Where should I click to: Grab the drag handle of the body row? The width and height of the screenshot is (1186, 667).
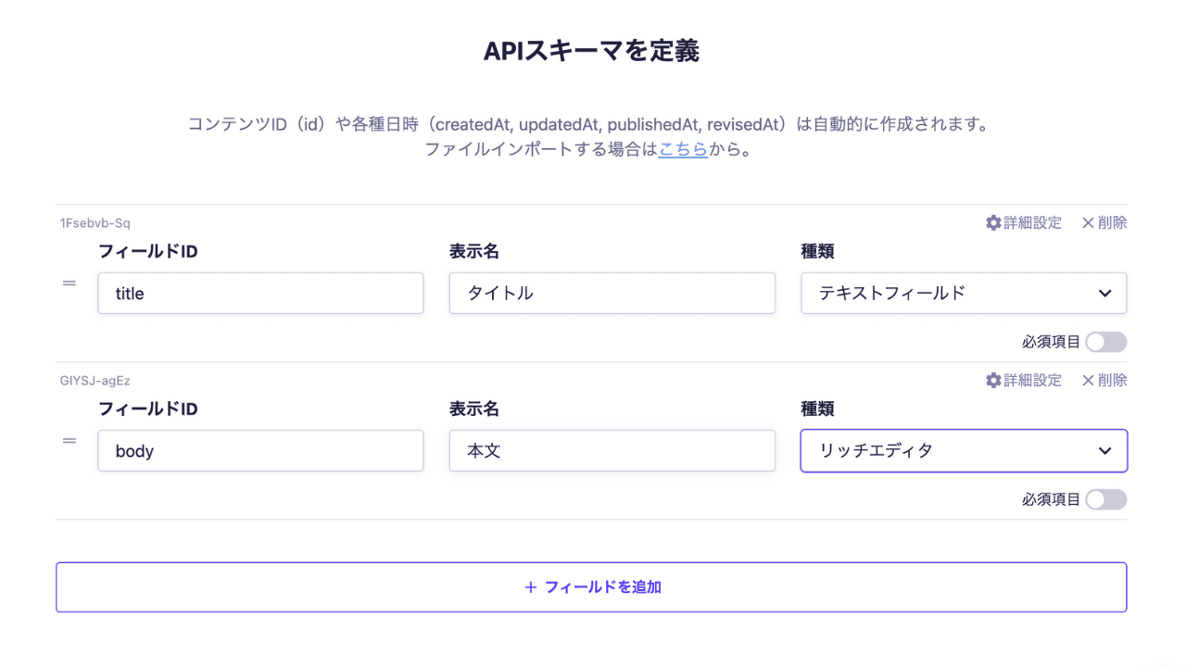[x=69, y=441]
